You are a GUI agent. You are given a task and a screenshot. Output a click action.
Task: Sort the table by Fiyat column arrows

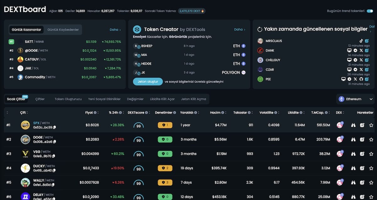(99, 113)
